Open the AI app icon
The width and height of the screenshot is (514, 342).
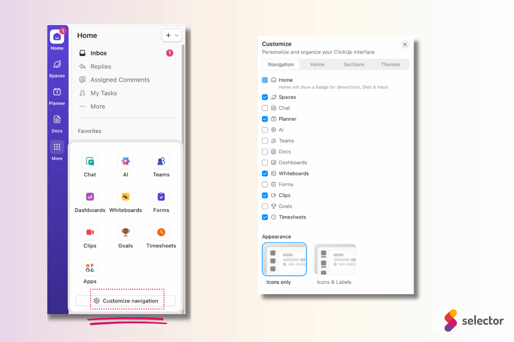click(126, 161)
